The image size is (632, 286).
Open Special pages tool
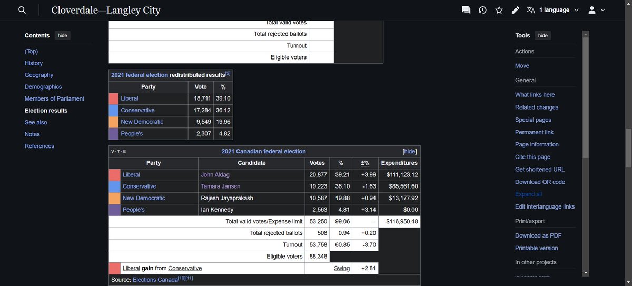pos(533,120)
